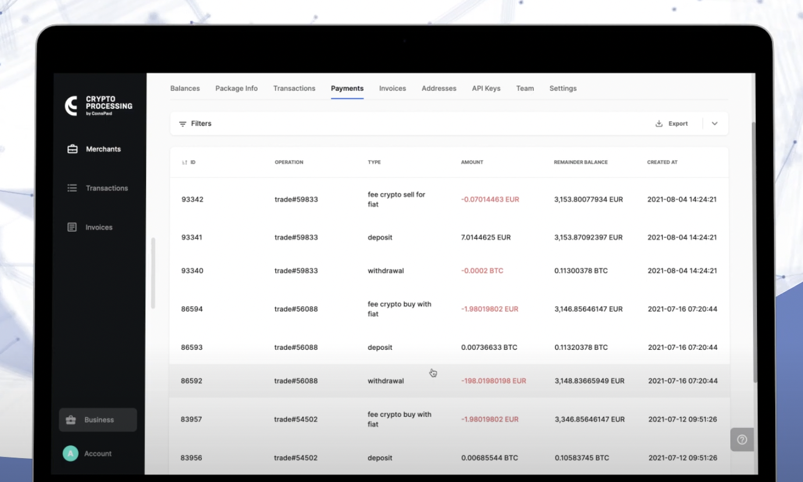803x482 pixels.
Task: Select payment ID 83956
Action: 191,458
